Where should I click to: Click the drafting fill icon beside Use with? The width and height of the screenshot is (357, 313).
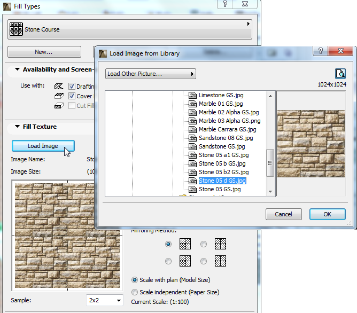click(x=59, y=86)
